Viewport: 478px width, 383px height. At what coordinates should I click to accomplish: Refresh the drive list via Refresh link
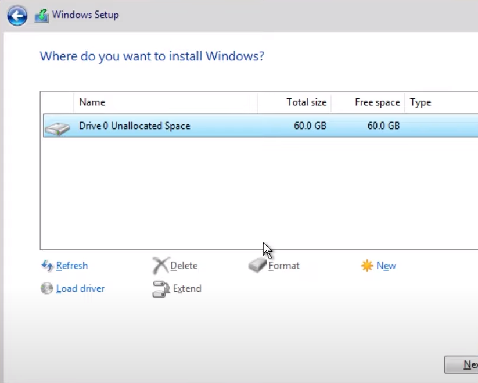point(72,266)
